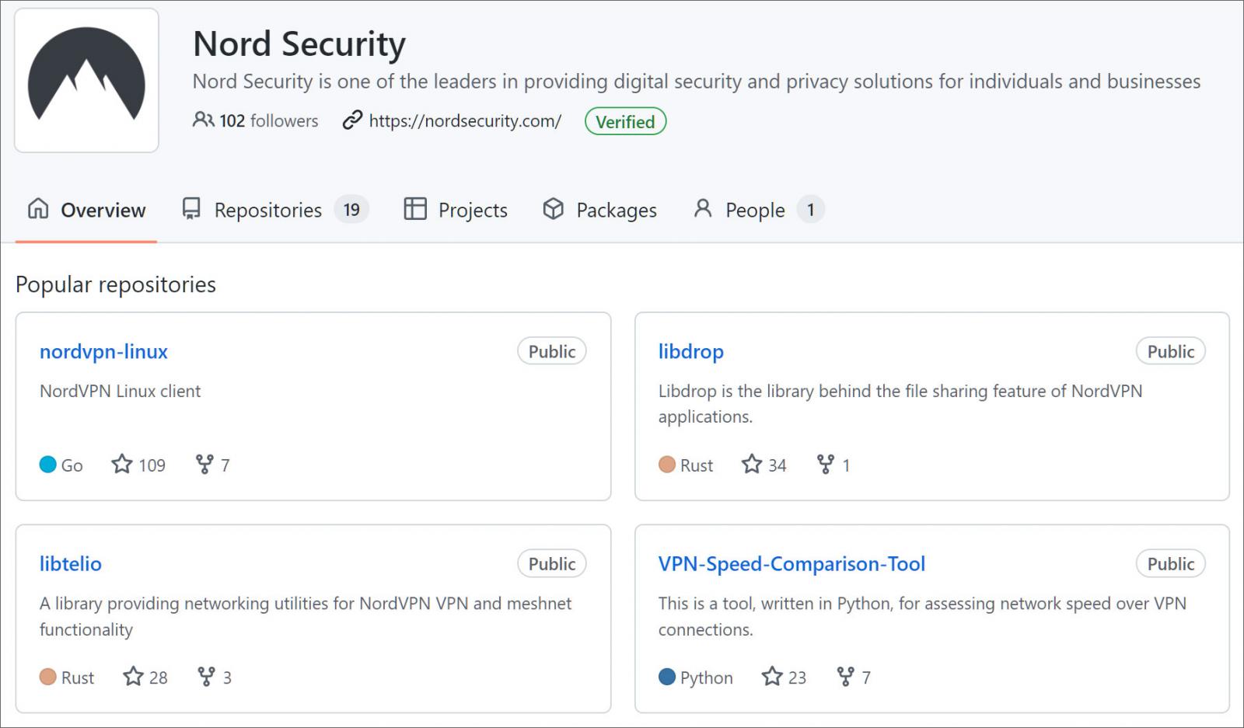Switch to the Repositories tab
Viewport: 1244px width, 728px height.
pos(267,209)
